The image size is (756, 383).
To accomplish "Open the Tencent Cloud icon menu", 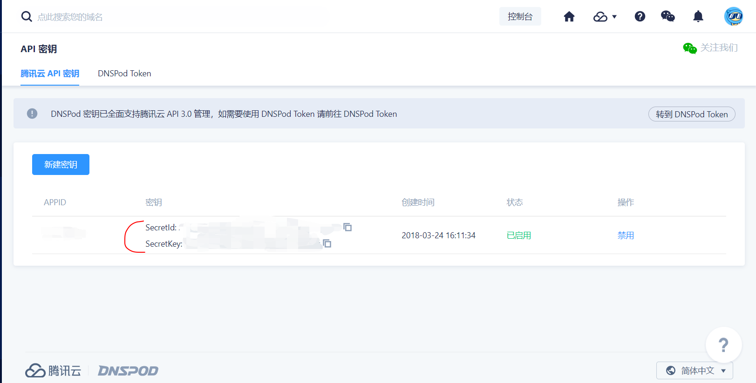I will [x=600, y=17].
